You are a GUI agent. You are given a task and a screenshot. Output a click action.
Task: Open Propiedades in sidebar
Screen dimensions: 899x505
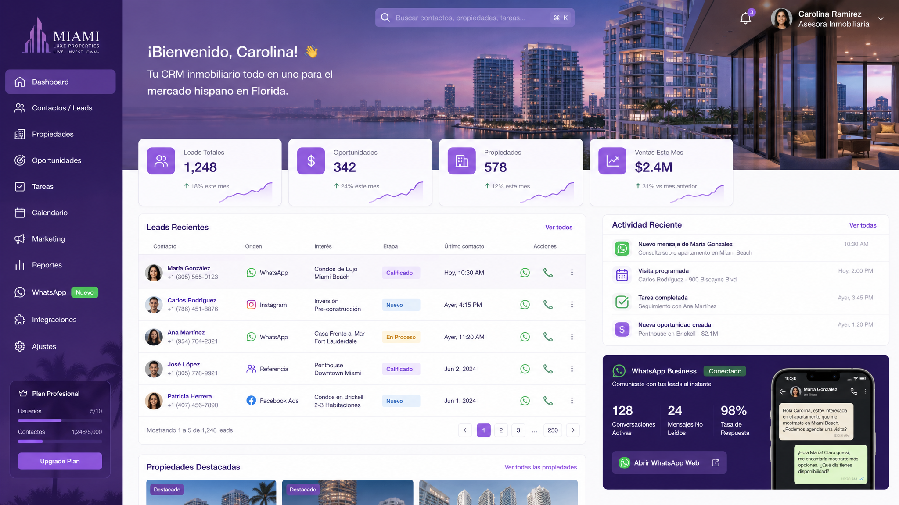61,134
